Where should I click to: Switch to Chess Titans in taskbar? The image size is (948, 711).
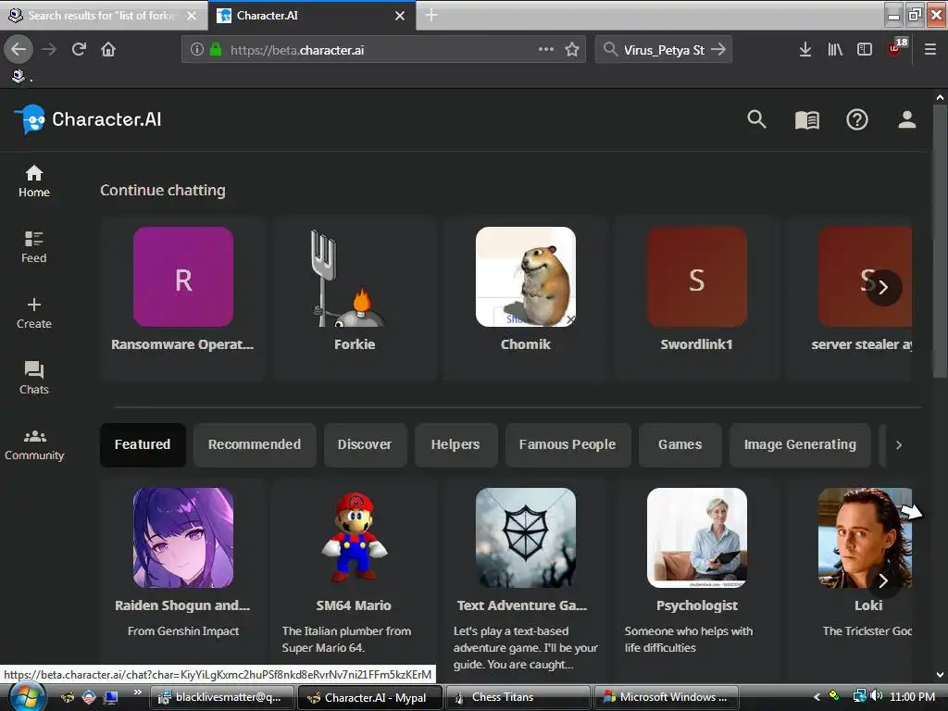(x=518, y=697)
